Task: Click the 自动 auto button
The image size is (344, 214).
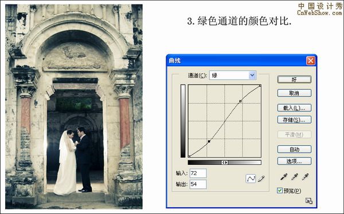Action: 294,149
